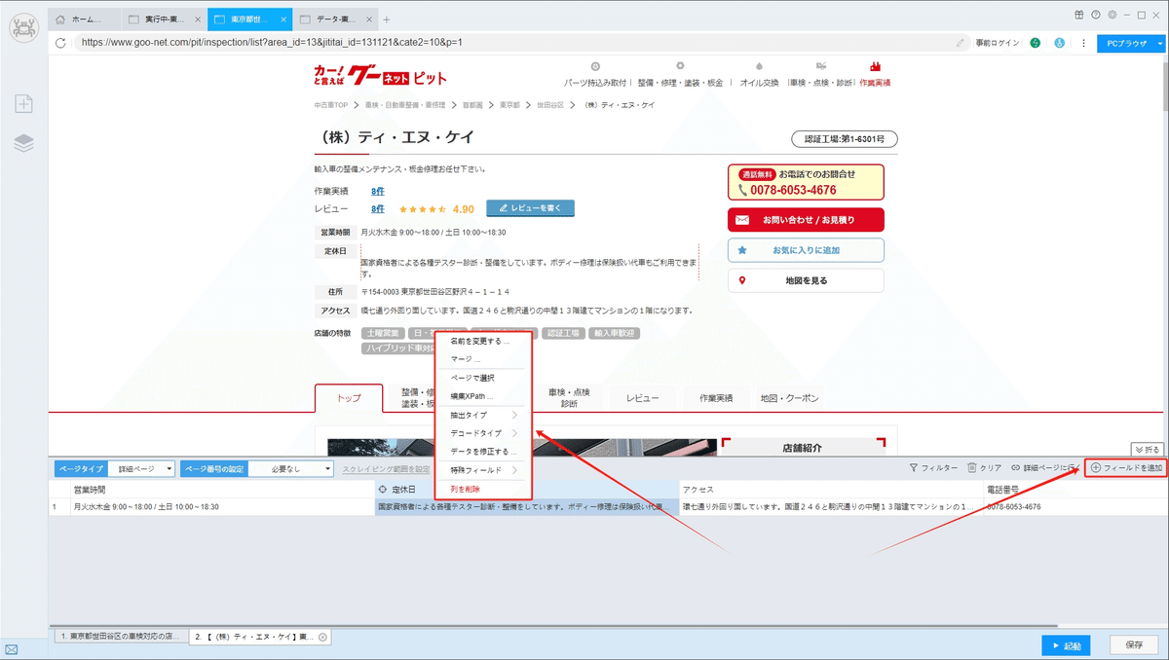Switch to the ホーム browser tab
The height and width of the screenshot is (660, 1169).
86,19
